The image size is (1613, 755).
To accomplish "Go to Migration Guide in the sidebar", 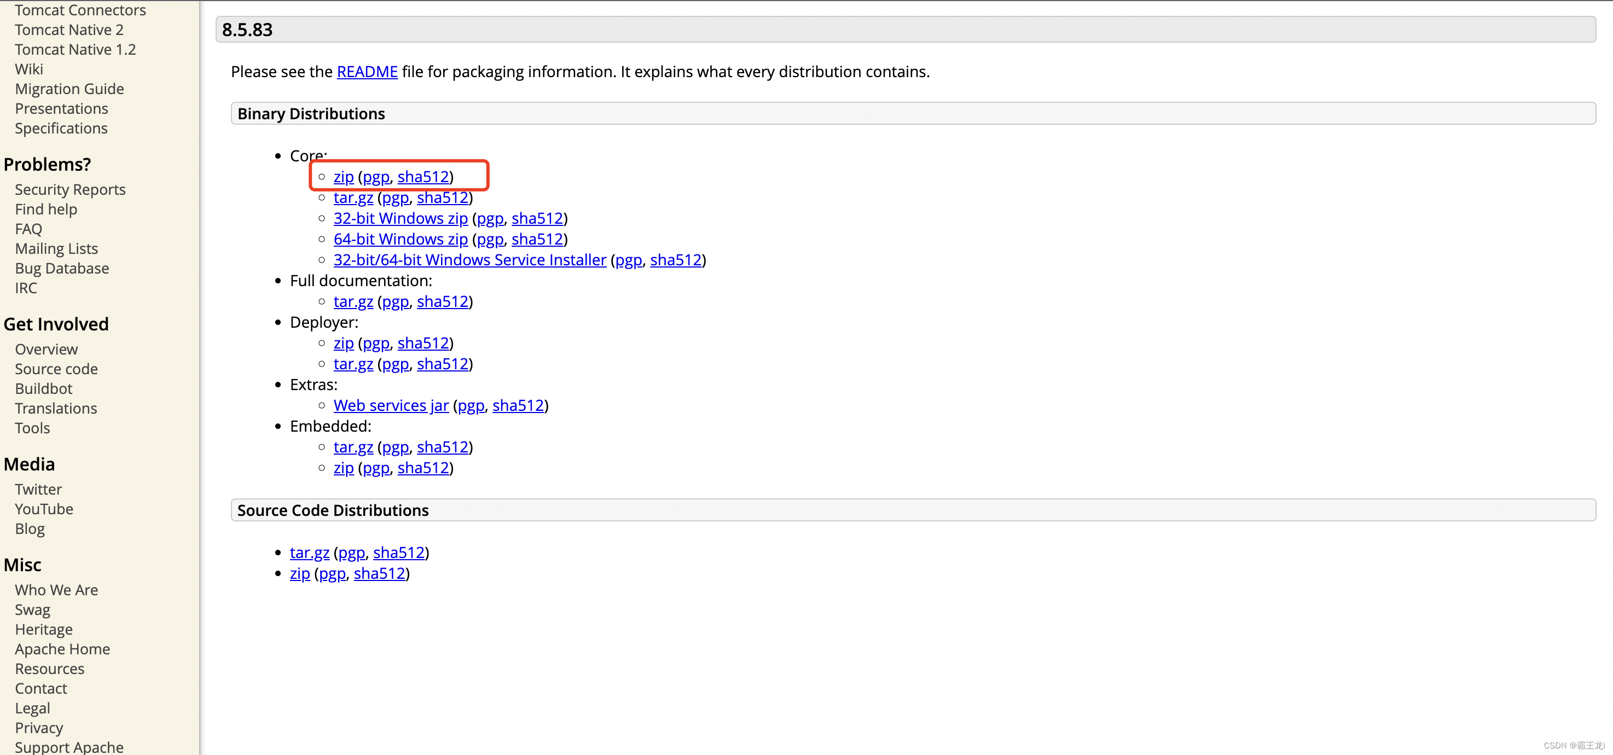I will tap(69, 89).
